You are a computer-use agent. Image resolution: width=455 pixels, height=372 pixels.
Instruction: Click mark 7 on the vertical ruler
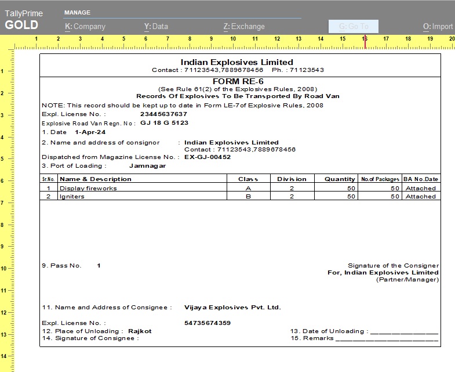click(3, 203)
